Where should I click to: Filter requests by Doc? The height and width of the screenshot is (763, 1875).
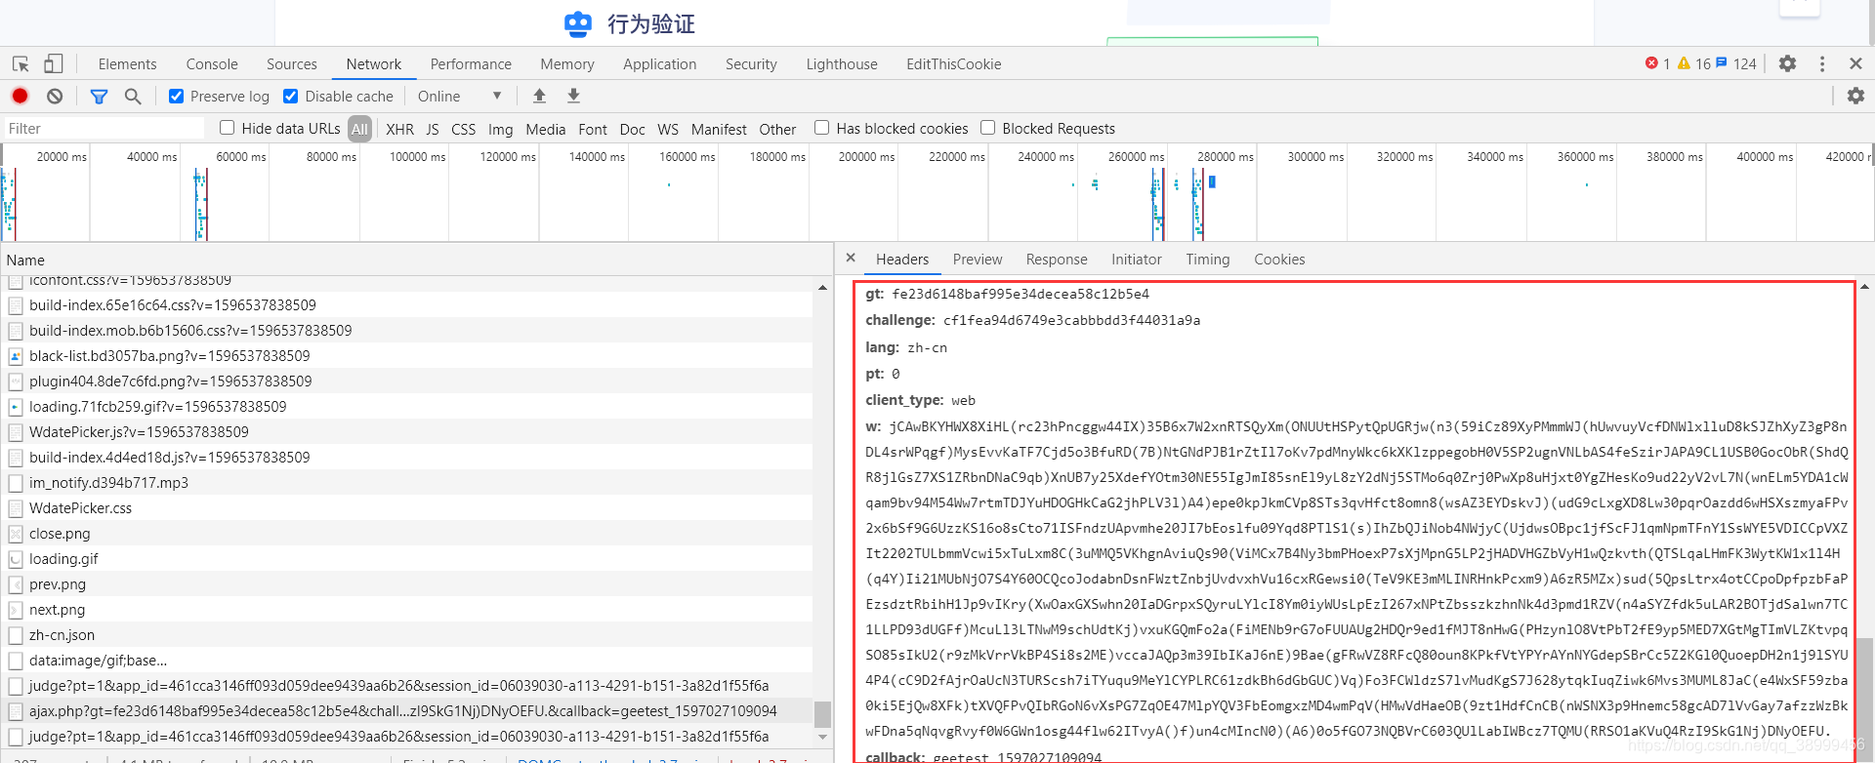[x=633, y=129]
